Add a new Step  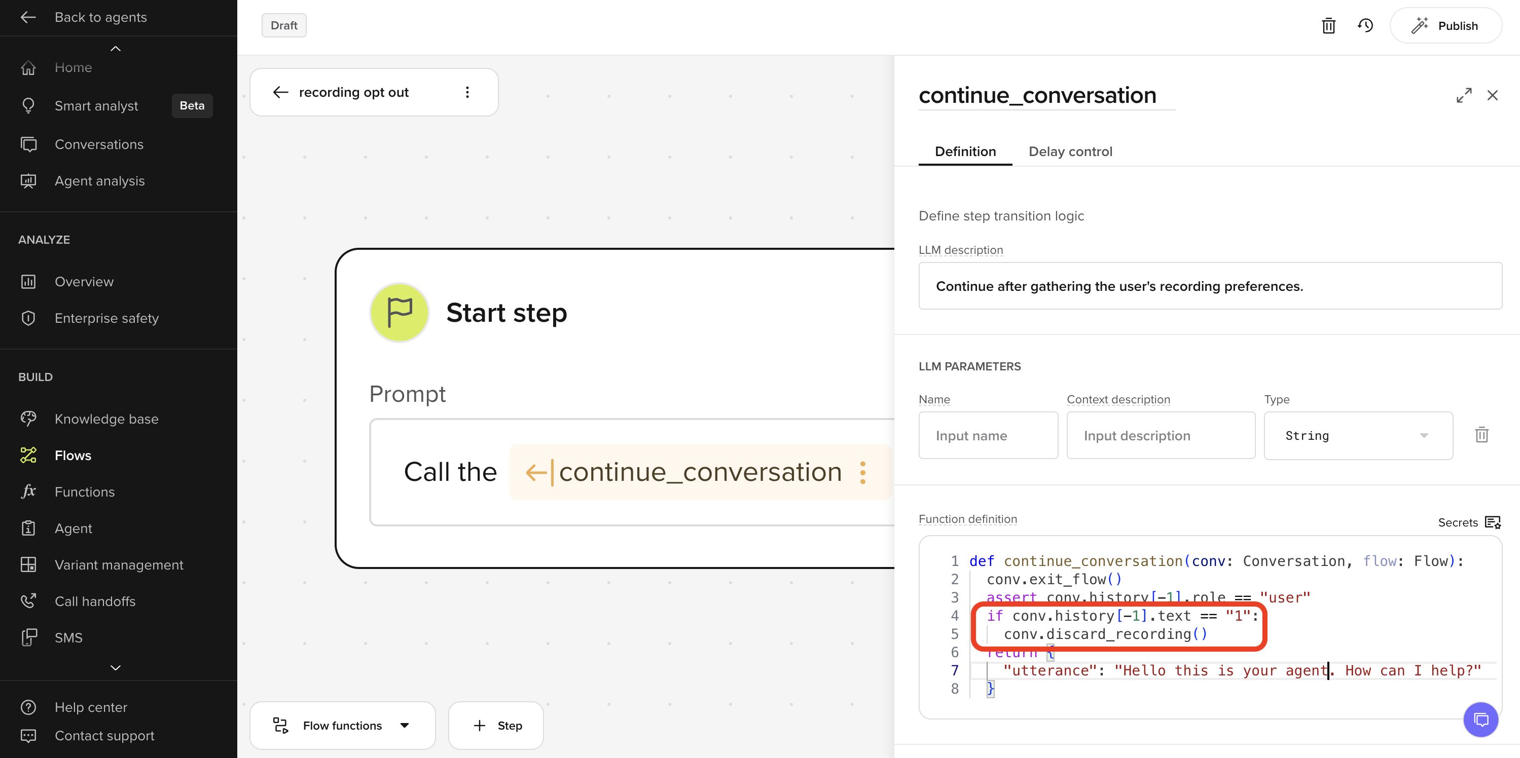[496, 725]
